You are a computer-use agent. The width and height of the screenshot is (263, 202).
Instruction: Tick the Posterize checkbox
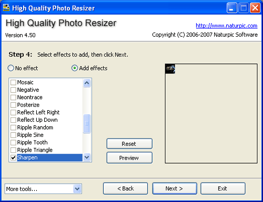pos(13,105)
